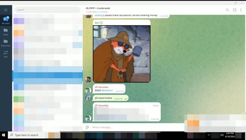Toggle the right side info panel
The height and width of the screenshot is (140, 246).
click(234, 10)
